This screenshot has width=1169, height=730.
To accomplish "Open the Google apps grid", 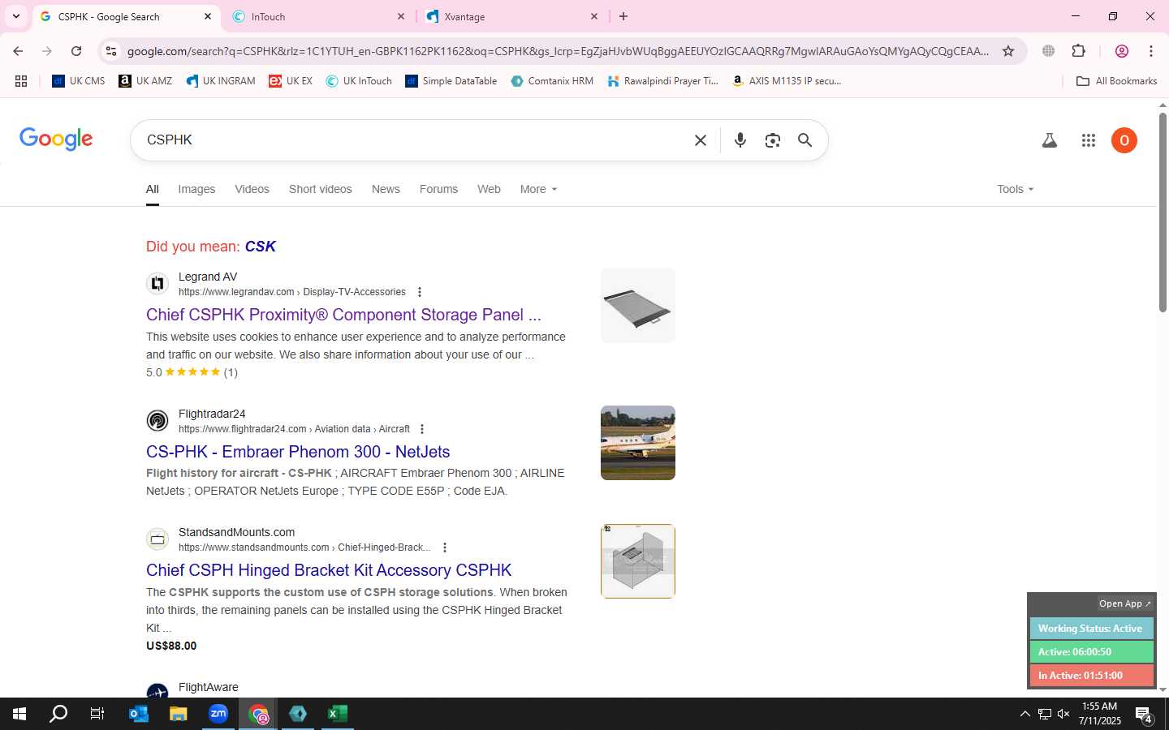I will tap(1089, 140).
